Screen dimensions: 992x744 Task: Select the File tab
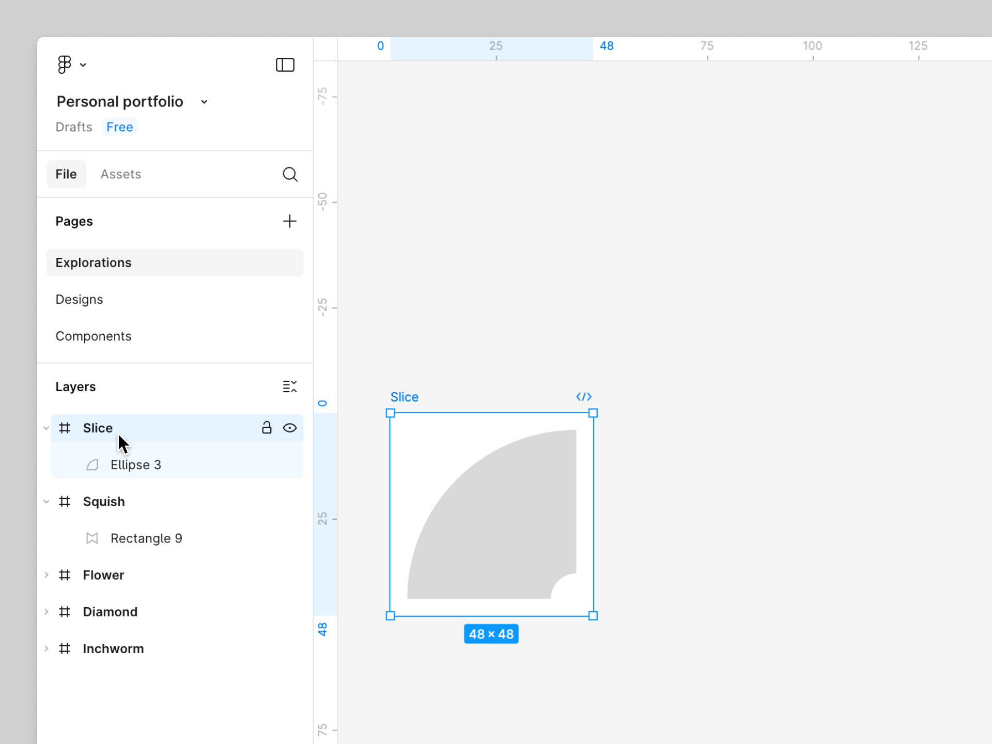point(66,174)
